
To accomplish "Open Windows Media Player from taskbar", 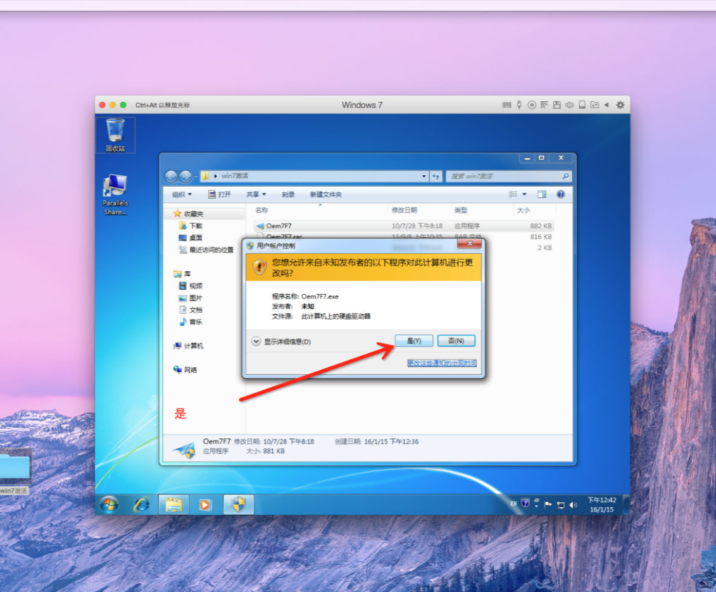I will [x=205, y=505].
